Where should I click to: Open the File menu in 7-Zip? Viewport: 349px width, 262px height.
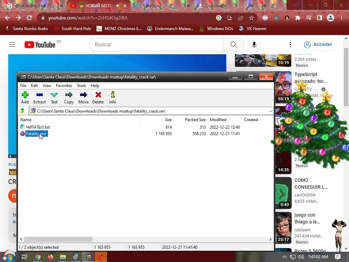[23, 86]
